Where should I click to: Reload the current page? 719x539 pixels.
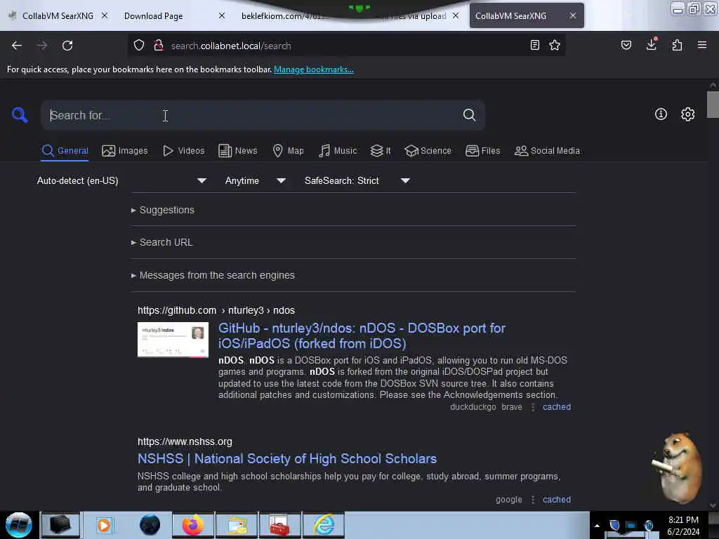click(67, 46)
